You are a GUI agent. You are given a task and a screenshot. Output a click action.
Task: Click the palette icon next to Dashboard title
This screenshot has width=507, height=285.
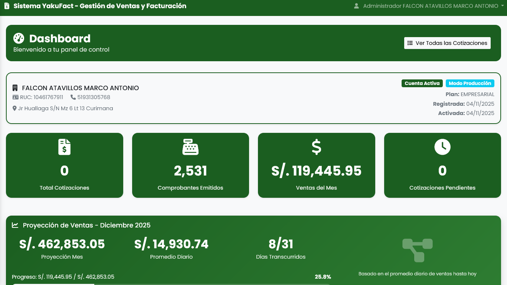[x=19, y=38]
